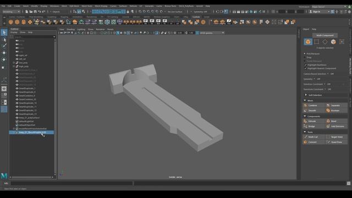Click the Outliner search field
This screenshot has height=198, width=352.
click(34, 37)
